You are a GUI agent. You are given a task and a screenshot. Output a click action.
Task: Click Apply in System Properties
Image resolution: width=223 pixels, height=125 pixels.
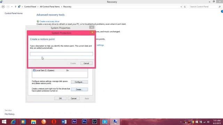[x=87, y=98]
